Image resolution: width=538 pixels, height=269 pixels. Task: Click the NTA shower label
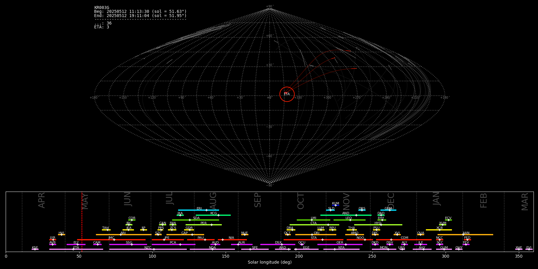(x=341, y=248)
